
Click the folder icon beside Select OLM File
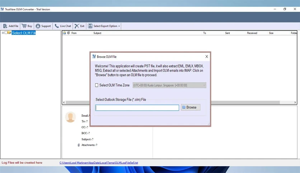(9, 33)
